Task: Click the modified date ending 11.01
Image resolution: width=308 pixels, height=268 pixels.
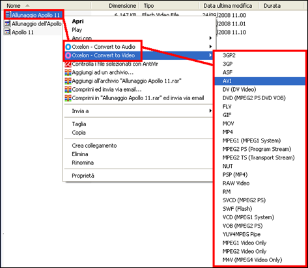Action: point(231,23)
